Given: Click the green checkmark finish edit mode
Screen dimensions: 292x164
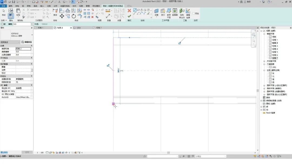Looking at the screenshot, I should [129, 16].
